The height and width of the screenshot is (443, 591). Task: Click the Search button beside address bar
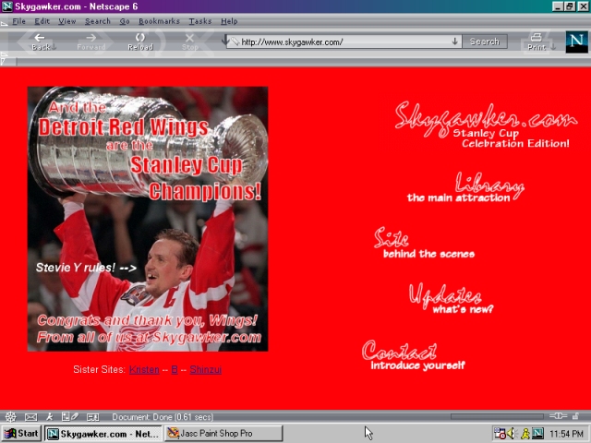tap(485, 42)
